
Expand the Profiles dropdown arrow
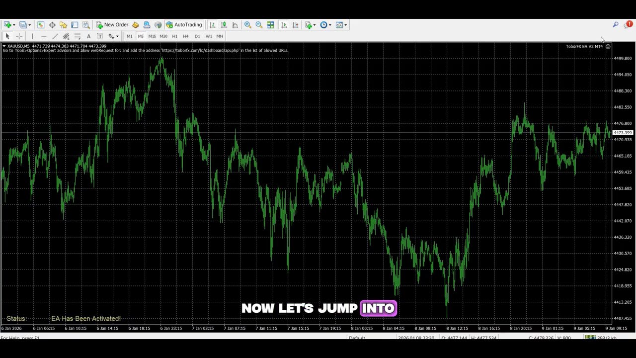30,25
